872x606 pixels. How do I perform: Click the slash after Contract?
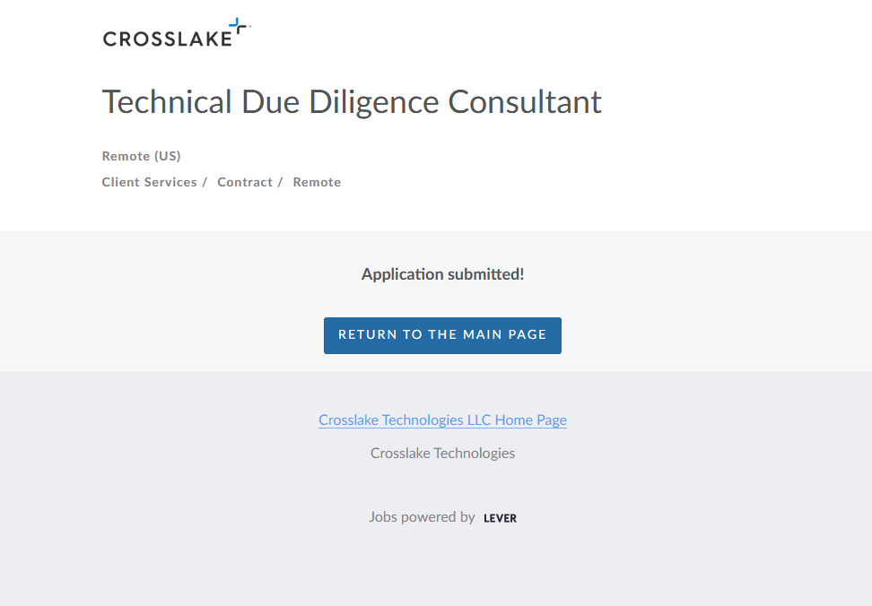coord(280,182)
